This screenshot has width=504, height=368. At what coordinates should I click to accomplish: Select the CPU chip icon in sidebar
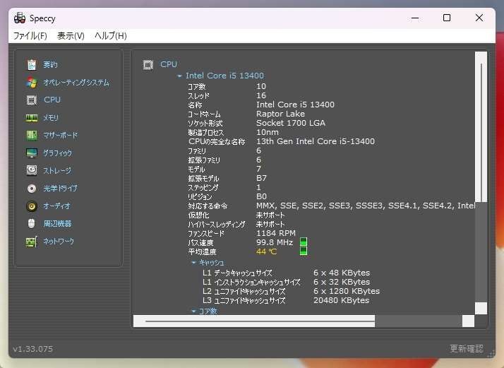[32, 100]
